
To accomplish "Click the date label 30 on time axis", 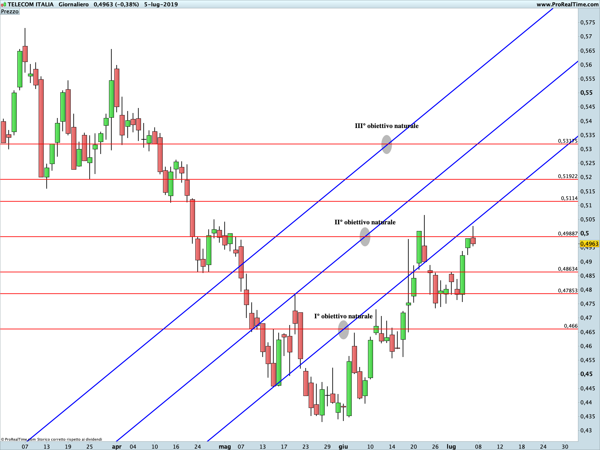I will [x=565, y=447].
